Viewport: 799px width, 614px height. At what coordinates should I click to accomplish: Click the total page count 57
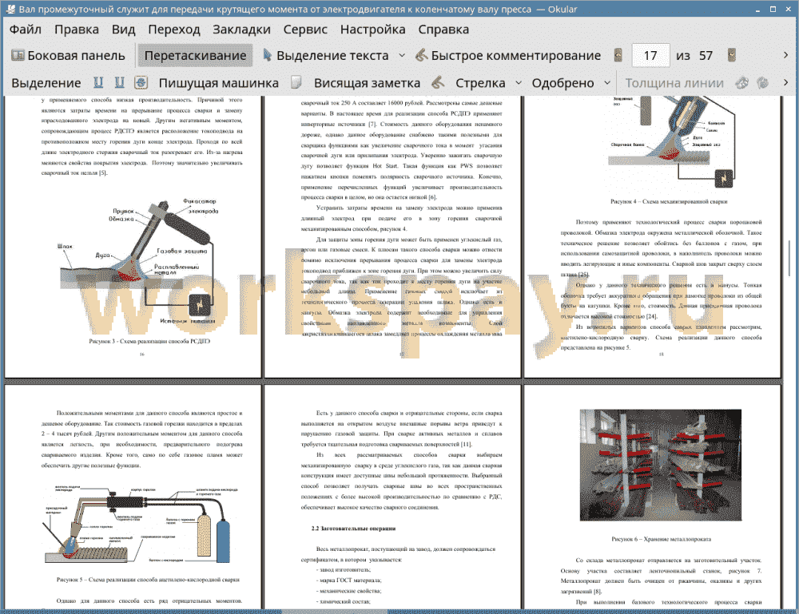coord(706,55)
